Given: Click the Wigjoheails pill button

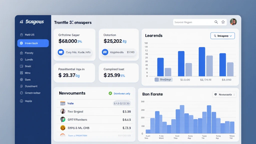Looking at the screenshot, I should click(119, 52).
